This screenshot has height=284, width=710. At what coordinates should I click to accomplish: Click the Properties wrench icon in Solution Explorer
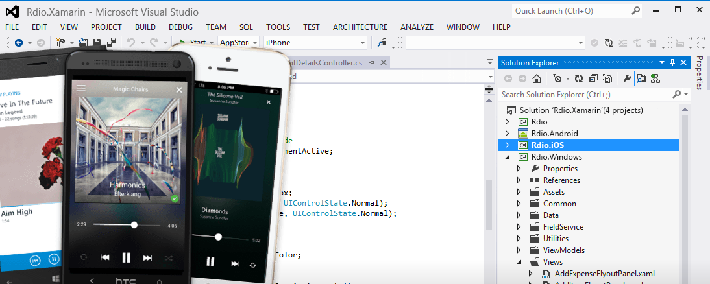pyautogui.click(x=627, y=78)
